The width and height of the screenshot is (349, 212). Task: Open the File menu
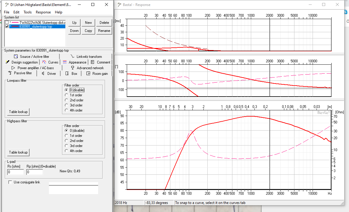(x=7, y=12)
